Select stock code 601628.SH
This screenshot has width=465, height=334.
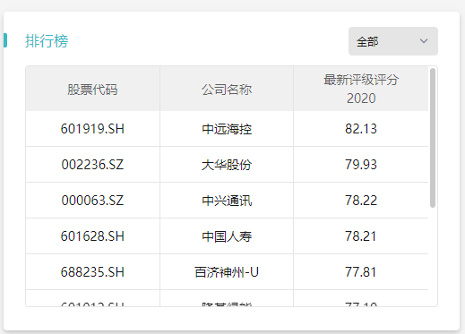tap(92, 236)
